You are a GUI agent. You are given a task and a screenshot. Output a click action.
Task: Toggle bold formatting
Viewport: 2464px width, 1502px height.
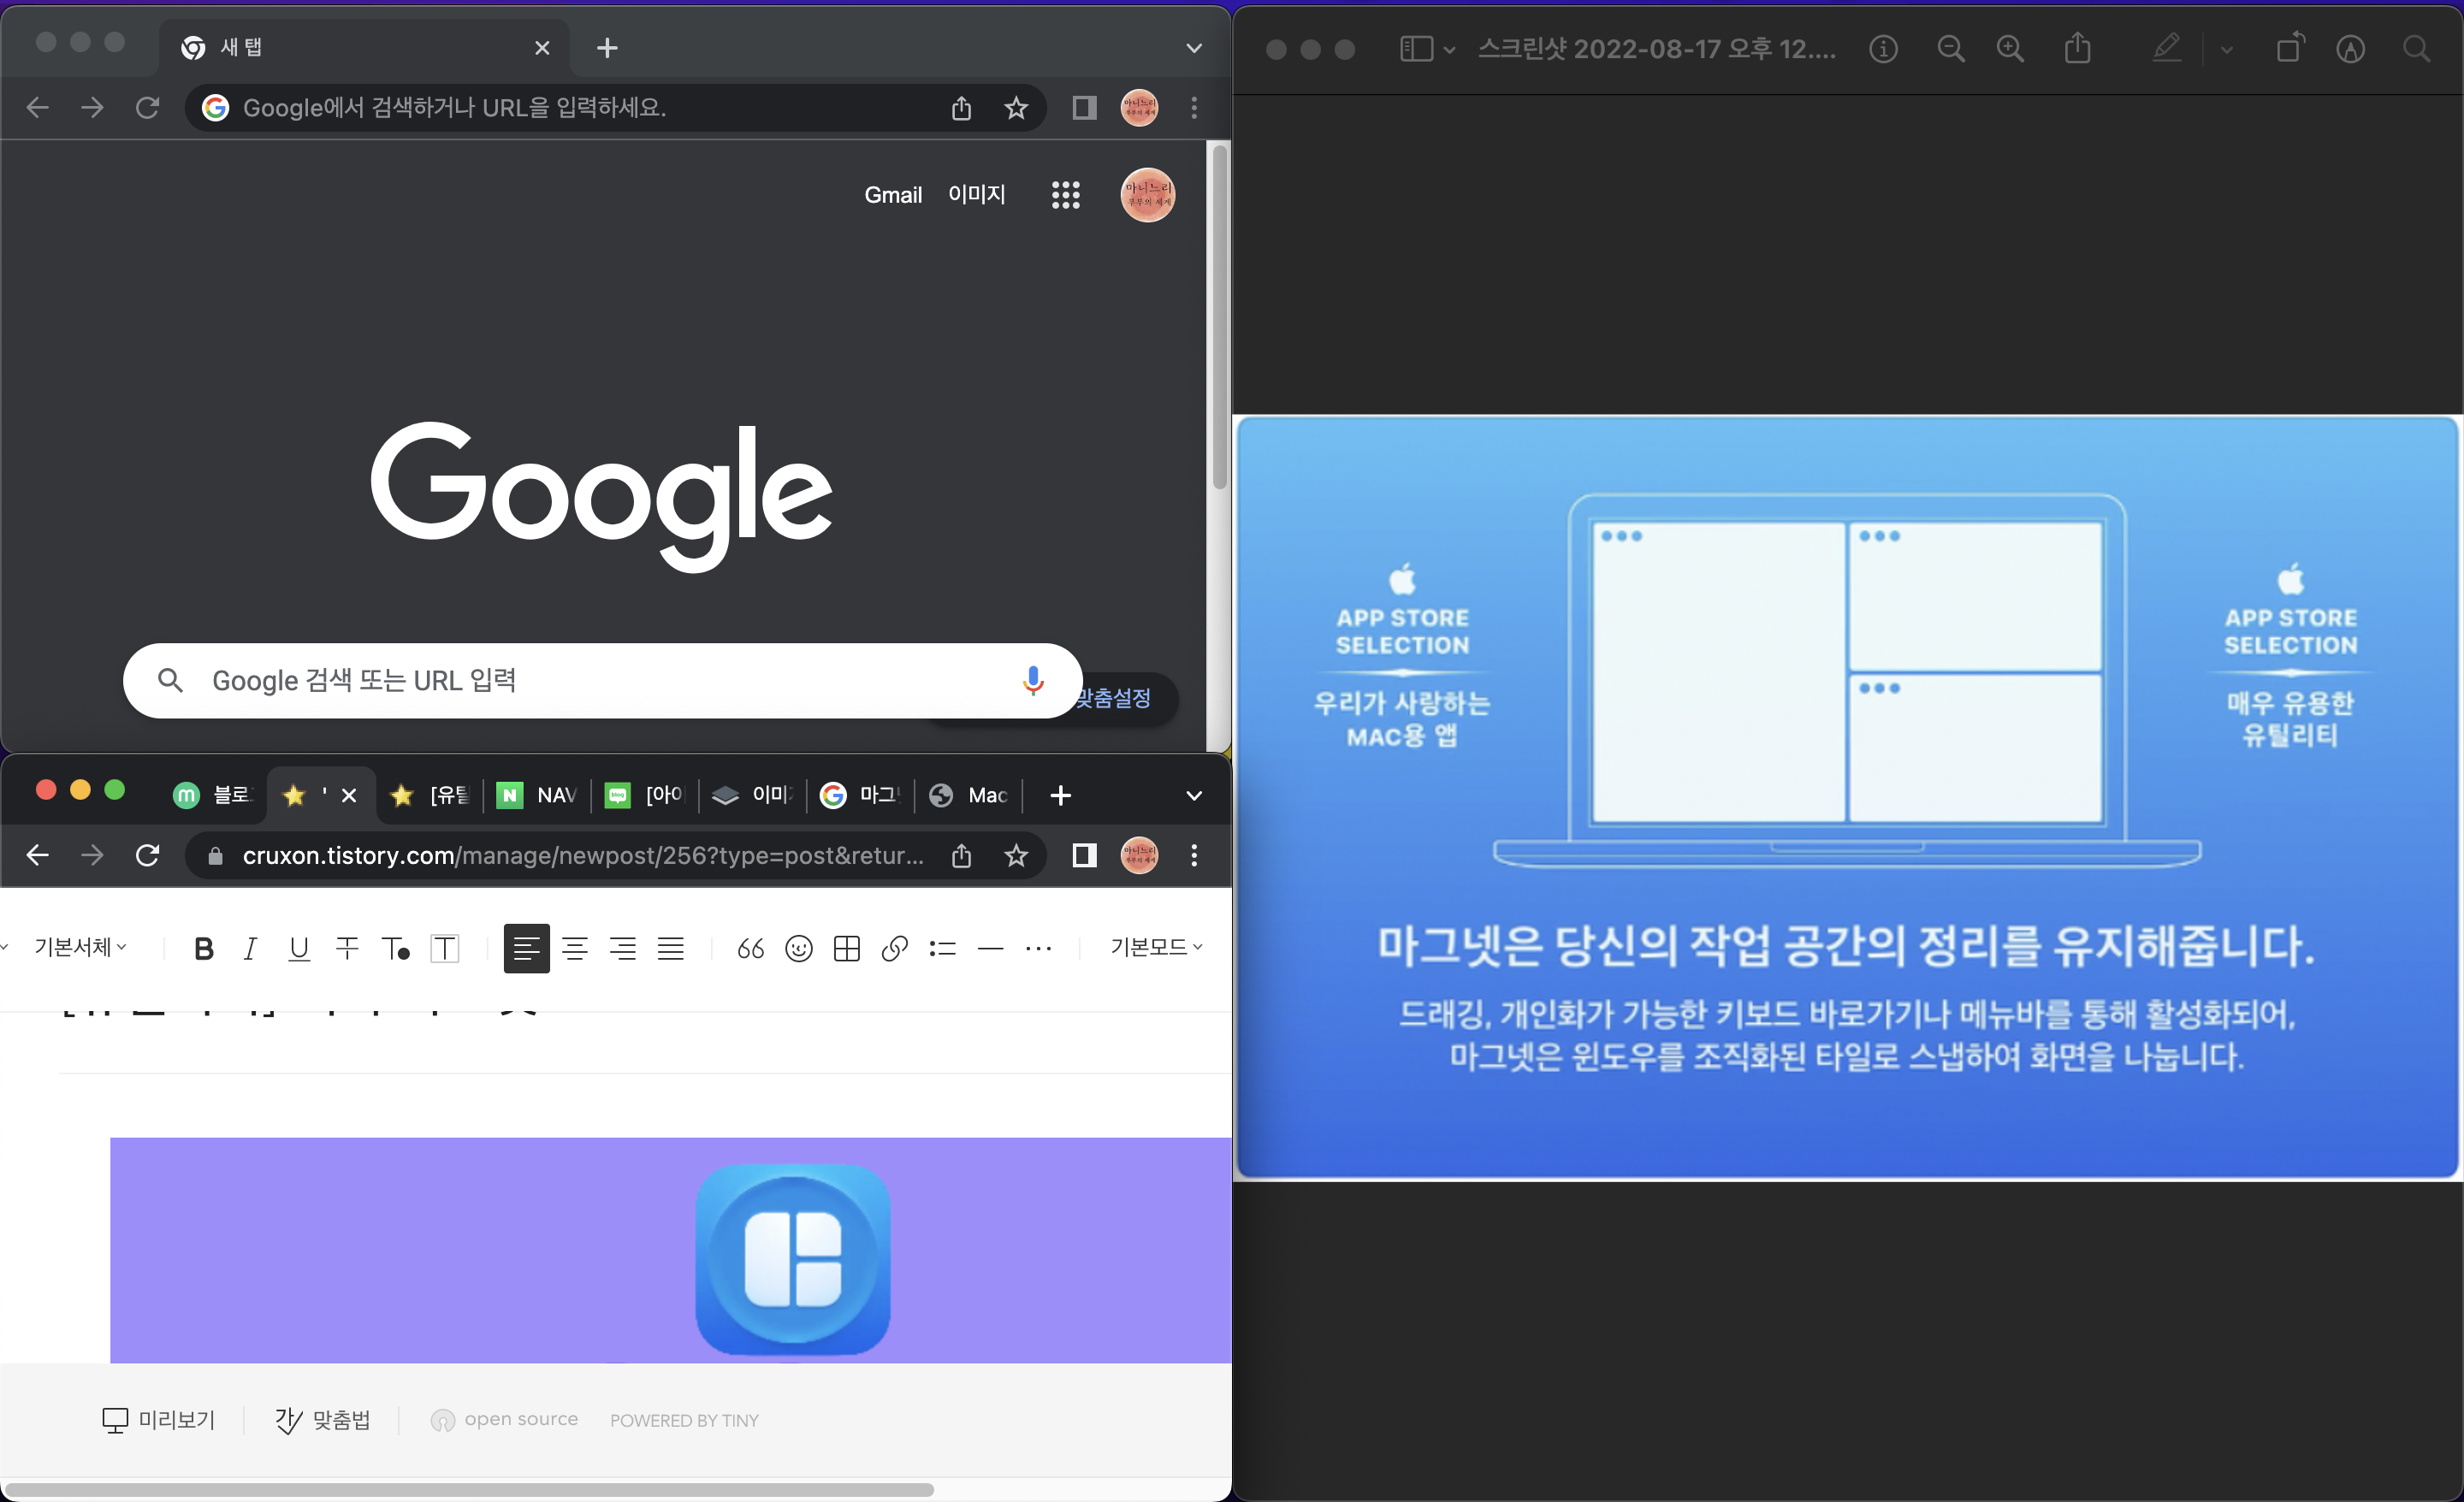tap(203, 948)
